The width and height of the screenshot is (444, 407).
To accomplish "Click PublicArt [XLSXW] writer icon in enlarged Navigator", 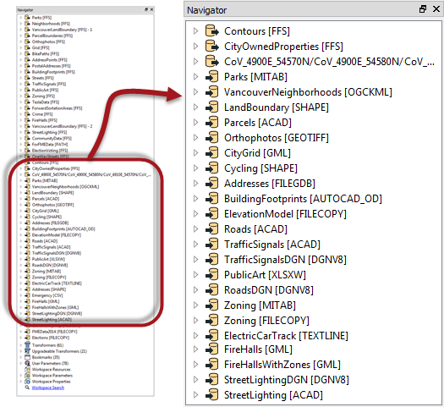I will point(211,275).
